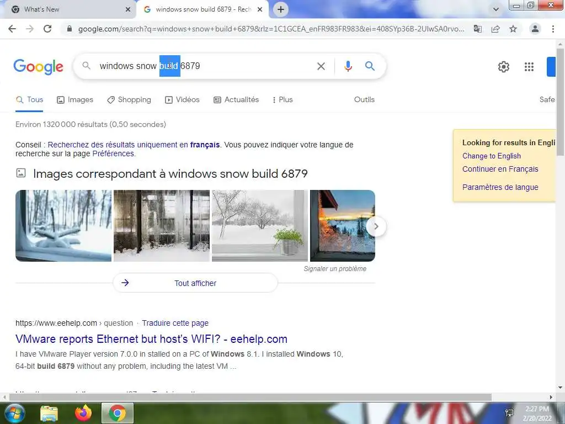Click the 'Recherchez des résultats uniquement en français' link

tap(134, 145)
